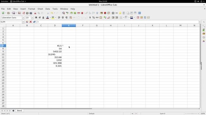Toggle Underline formatting
Image resolution: width=206 pixels, height=115 pixels.
click(43, 18)
